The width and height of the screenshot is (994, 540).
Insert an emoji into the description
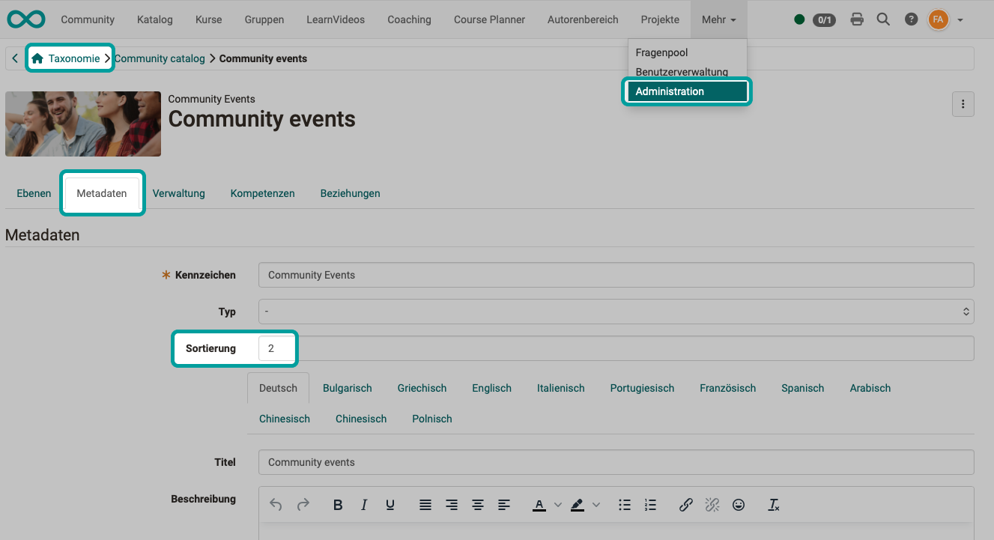739,505
